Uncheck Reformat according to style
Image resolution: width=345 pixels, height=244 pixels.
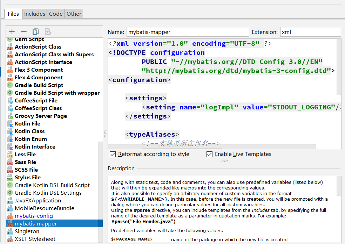(113, 154)
